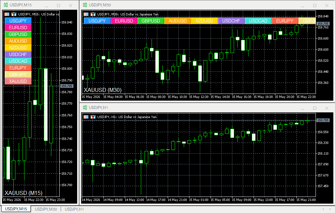Click the candlestick icon in USDJPY,M15 title bar

pyautogui.click(x=6, y=5)
